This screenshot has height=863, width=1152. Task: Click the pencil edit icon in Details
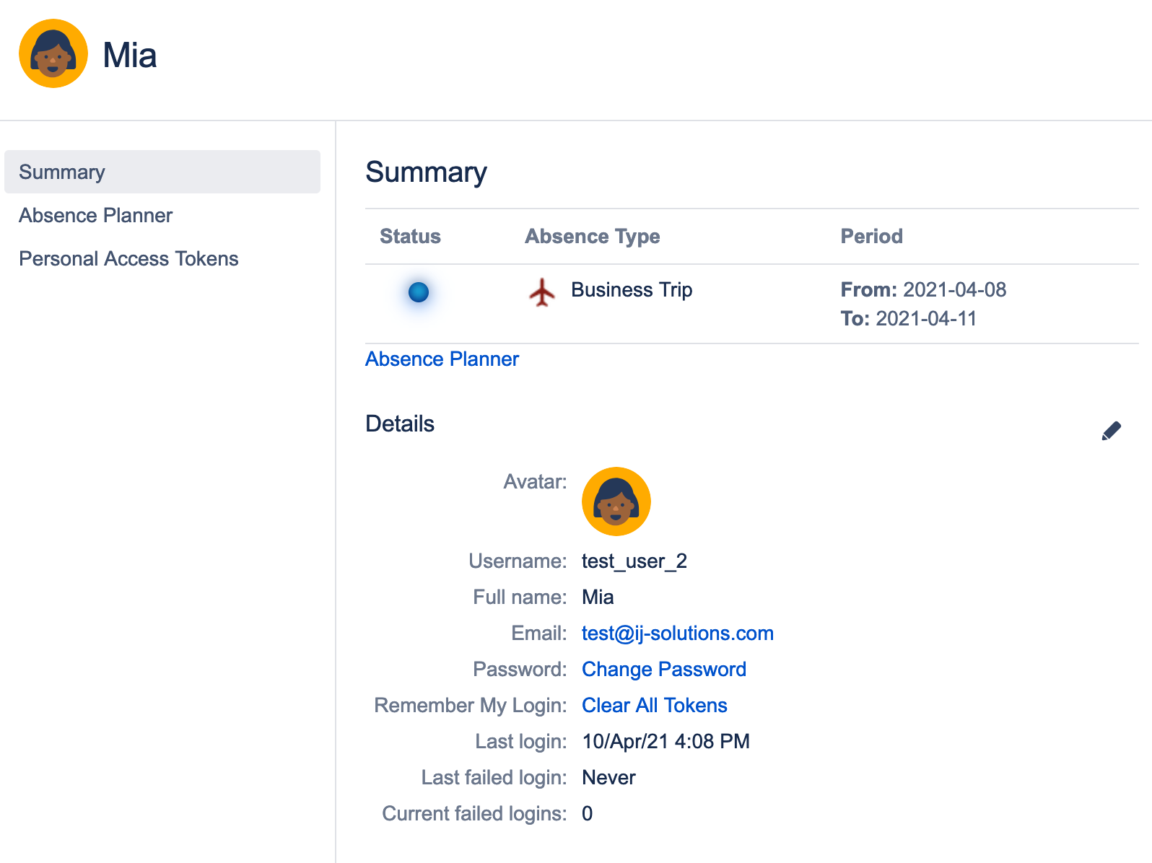[x=1111, y=431]
